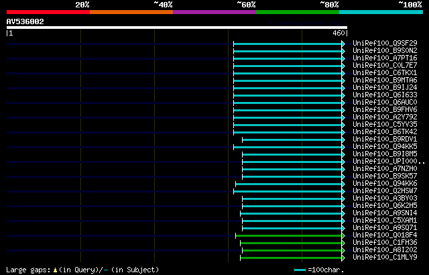Select the UniRef100_A7NZH0 label
Viewport: 429px width, 275px height.
(x=385, y=169)
